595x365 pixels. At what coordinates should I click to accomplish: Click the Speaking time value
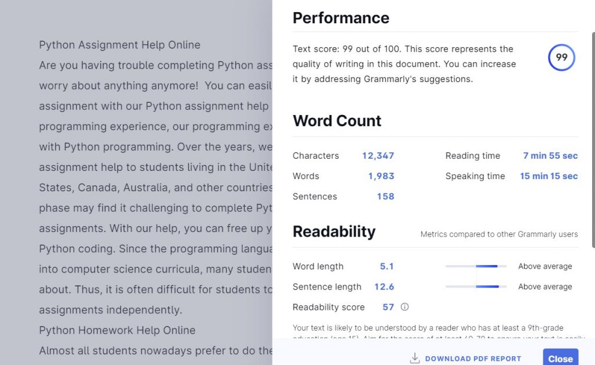click(549, 176)
